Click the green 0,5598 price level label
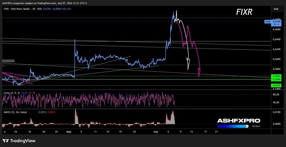Image resolution: width=286 pixels, height=147 pixels. [x=276, y=80]
